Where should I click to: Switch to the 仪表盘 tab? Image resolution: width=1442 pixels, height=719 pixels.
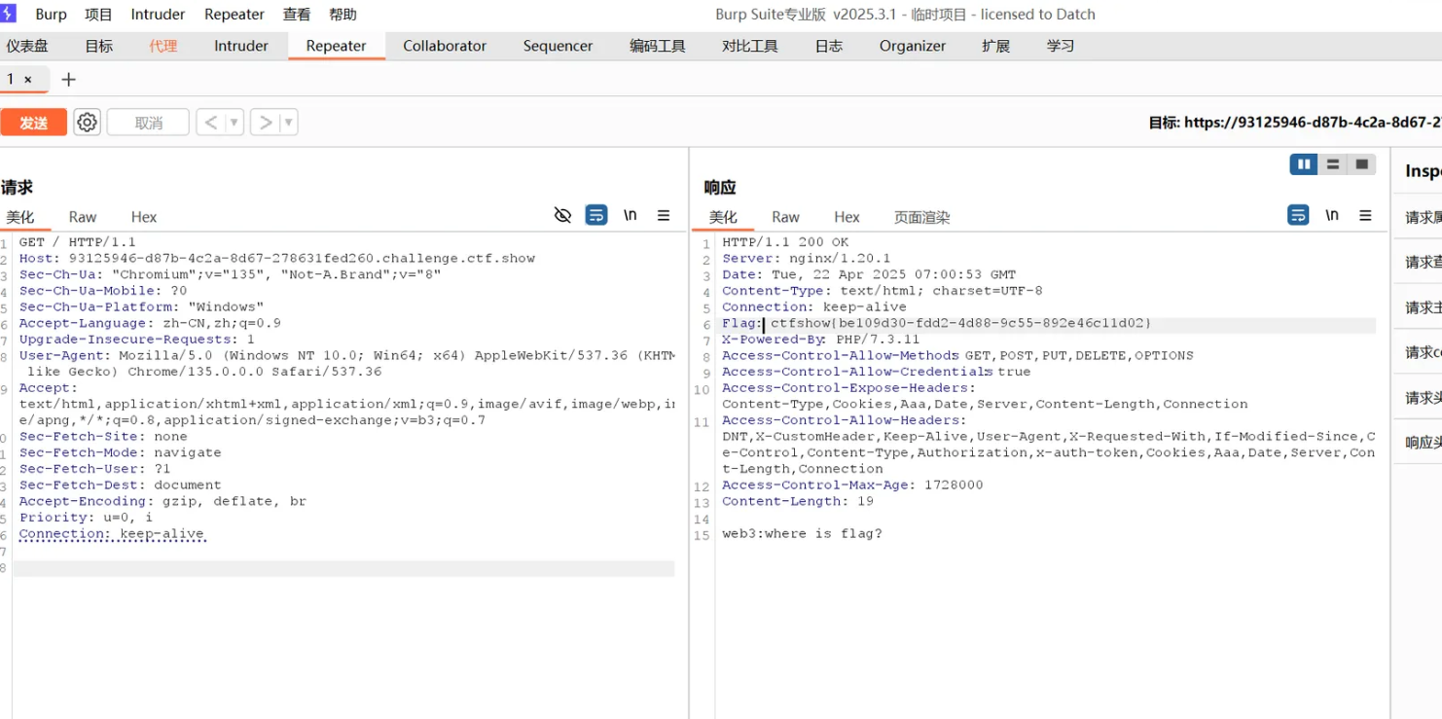[x=27, y=46]
